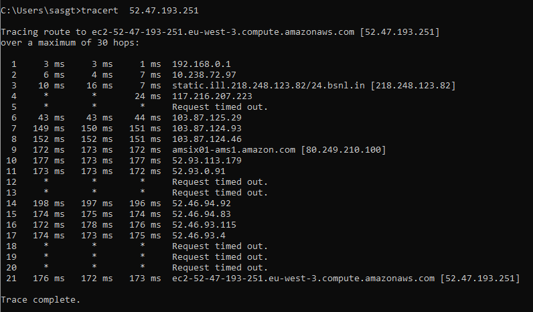Click the "over a maximum of 30 hops" line

pos(70,43)
